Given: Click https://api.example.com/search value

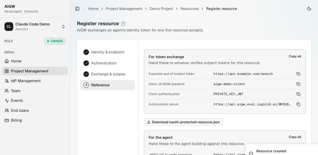Looking at the screenshot, I should point(243,74).
